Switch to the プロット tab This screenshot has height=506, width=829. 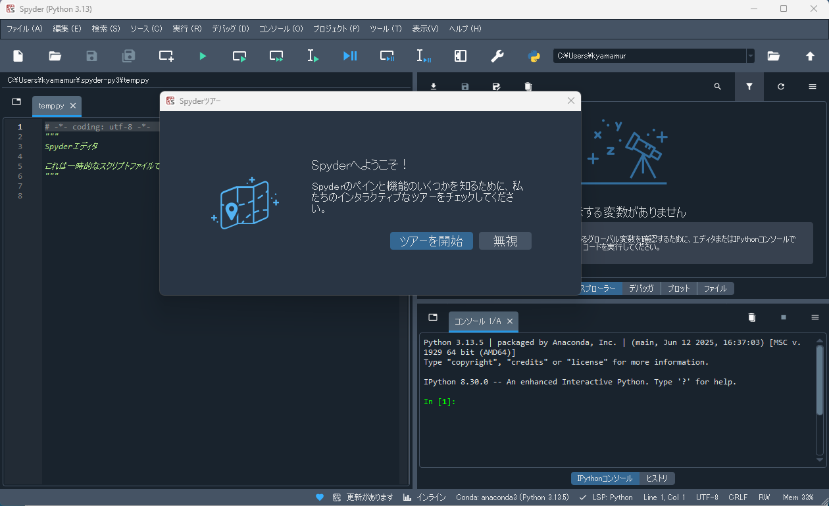pos(679,288)
